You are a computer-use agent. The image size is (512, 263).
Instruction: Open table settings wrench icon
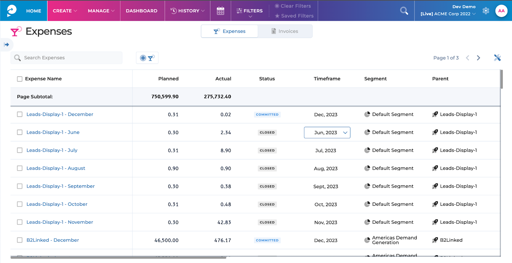(497, 58)
